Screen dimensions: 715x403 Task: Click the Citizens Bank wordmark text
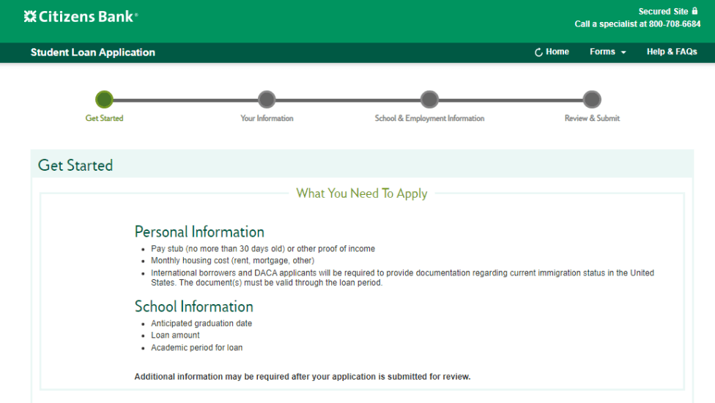pos(88,16)
